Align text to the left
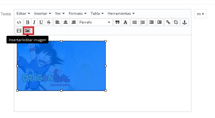Viewport: 215px width, 118px height. (x=58, y=22)
